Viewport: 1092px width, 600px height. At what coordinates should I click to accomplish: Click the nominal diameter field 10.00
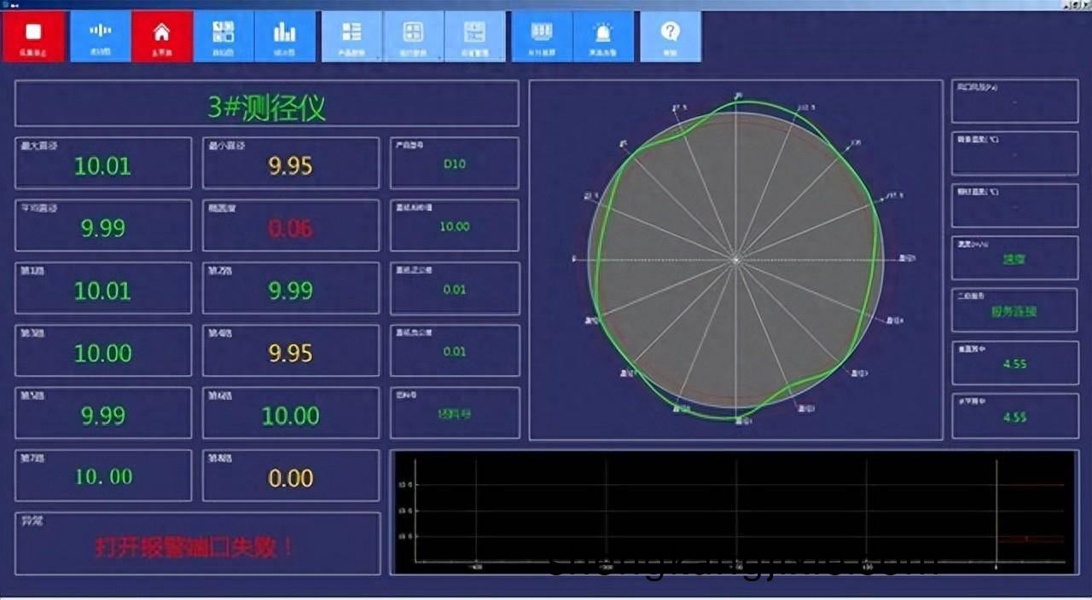tap(455, 226)
